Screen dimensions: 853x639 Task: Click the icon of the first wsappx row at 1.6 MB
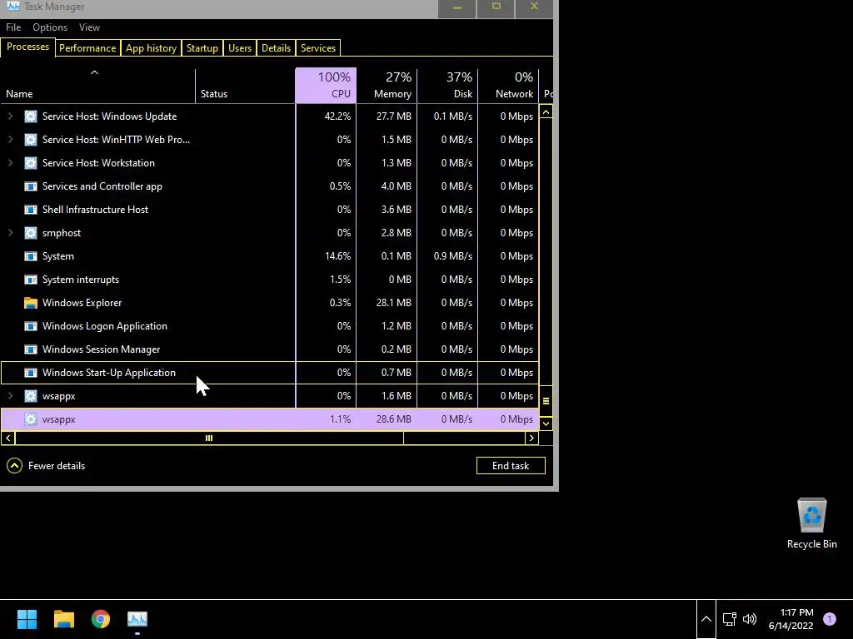tap(31, 396)
